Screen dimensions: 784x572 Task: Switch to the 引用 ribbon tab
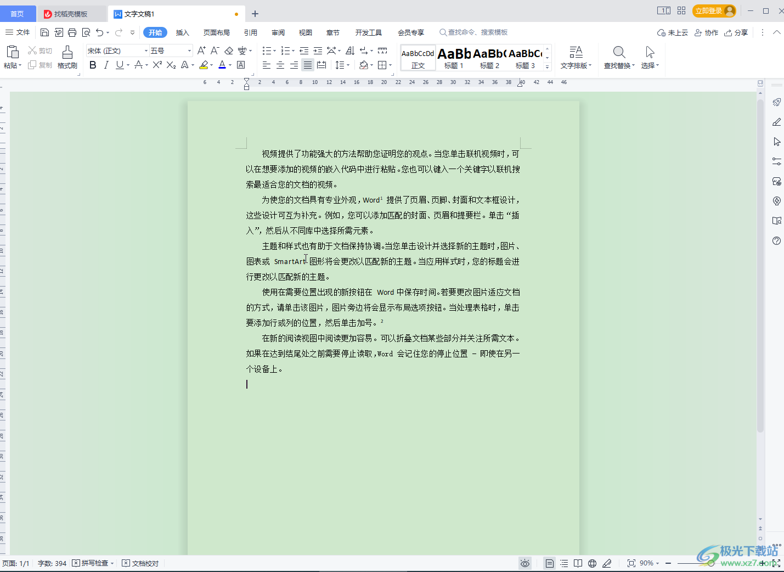tap(251, 32)
